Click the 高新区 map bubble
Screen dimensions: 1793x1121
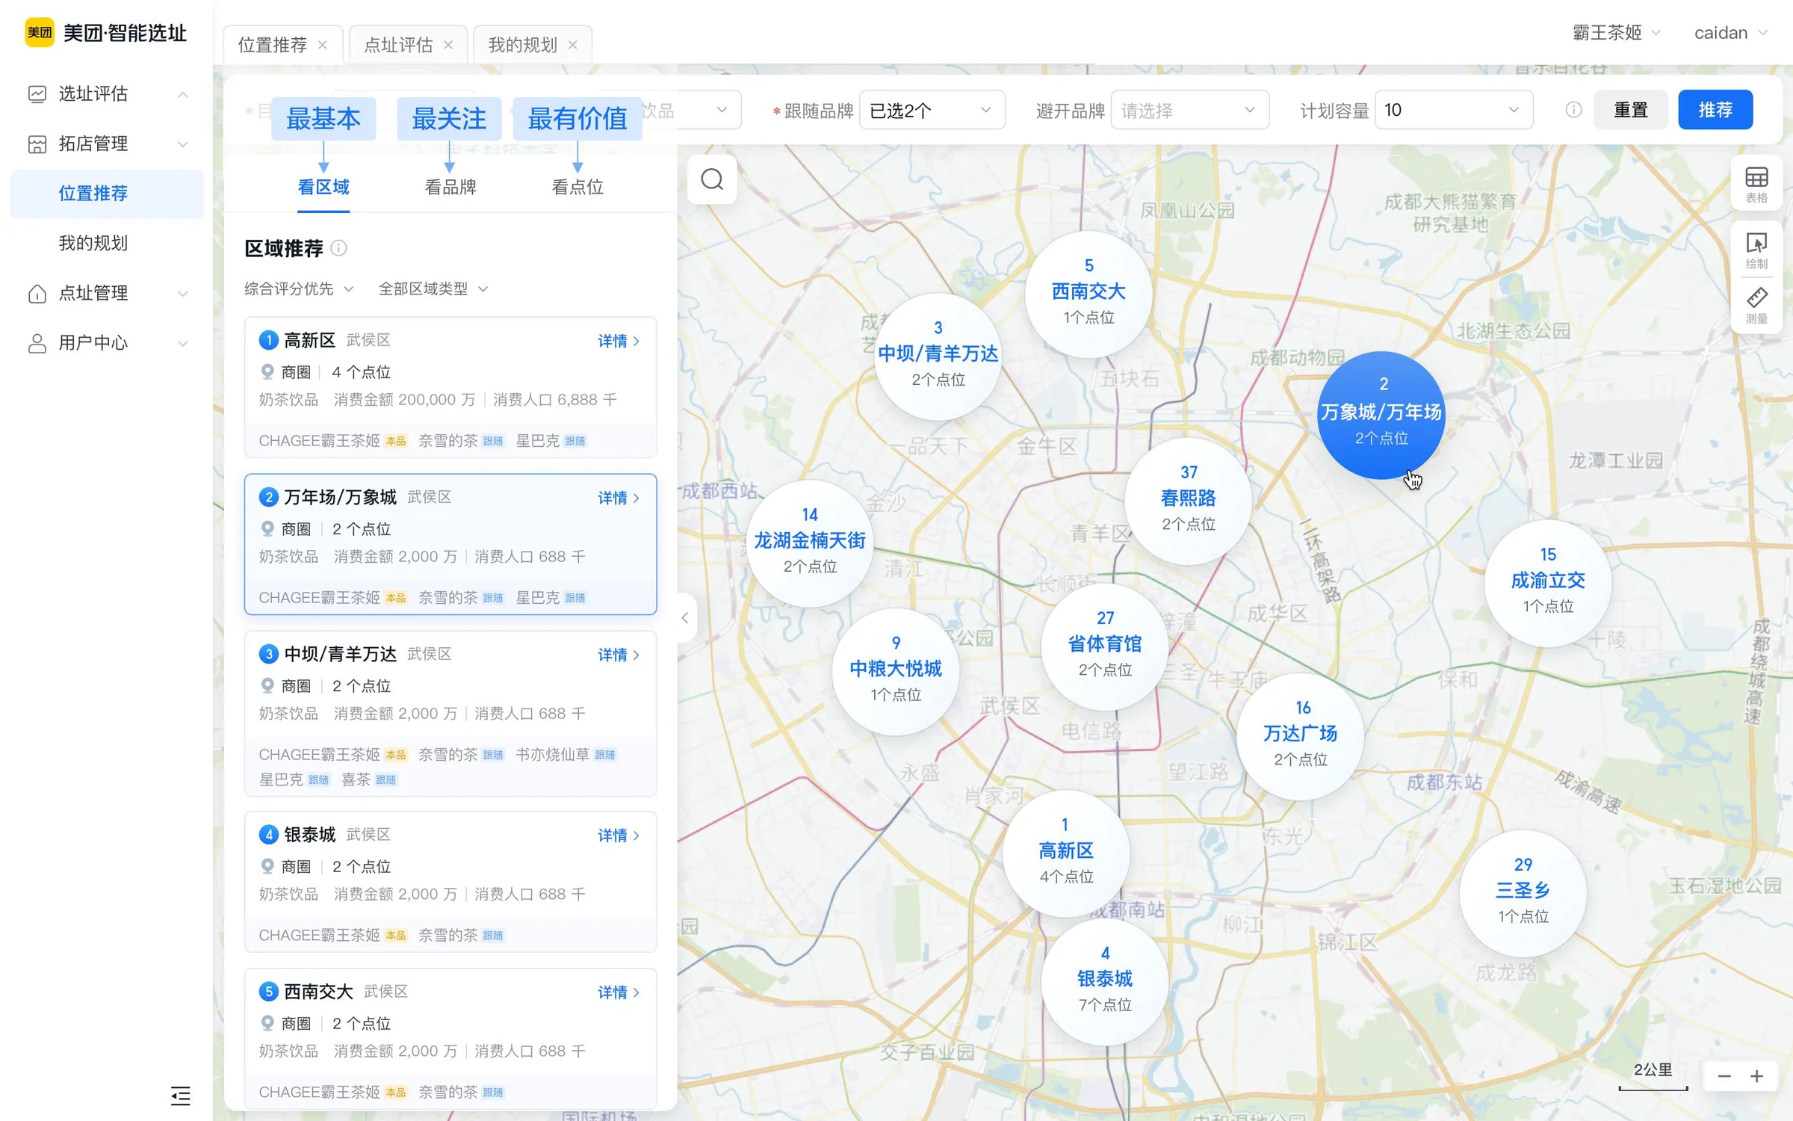tap(1065, 852)
